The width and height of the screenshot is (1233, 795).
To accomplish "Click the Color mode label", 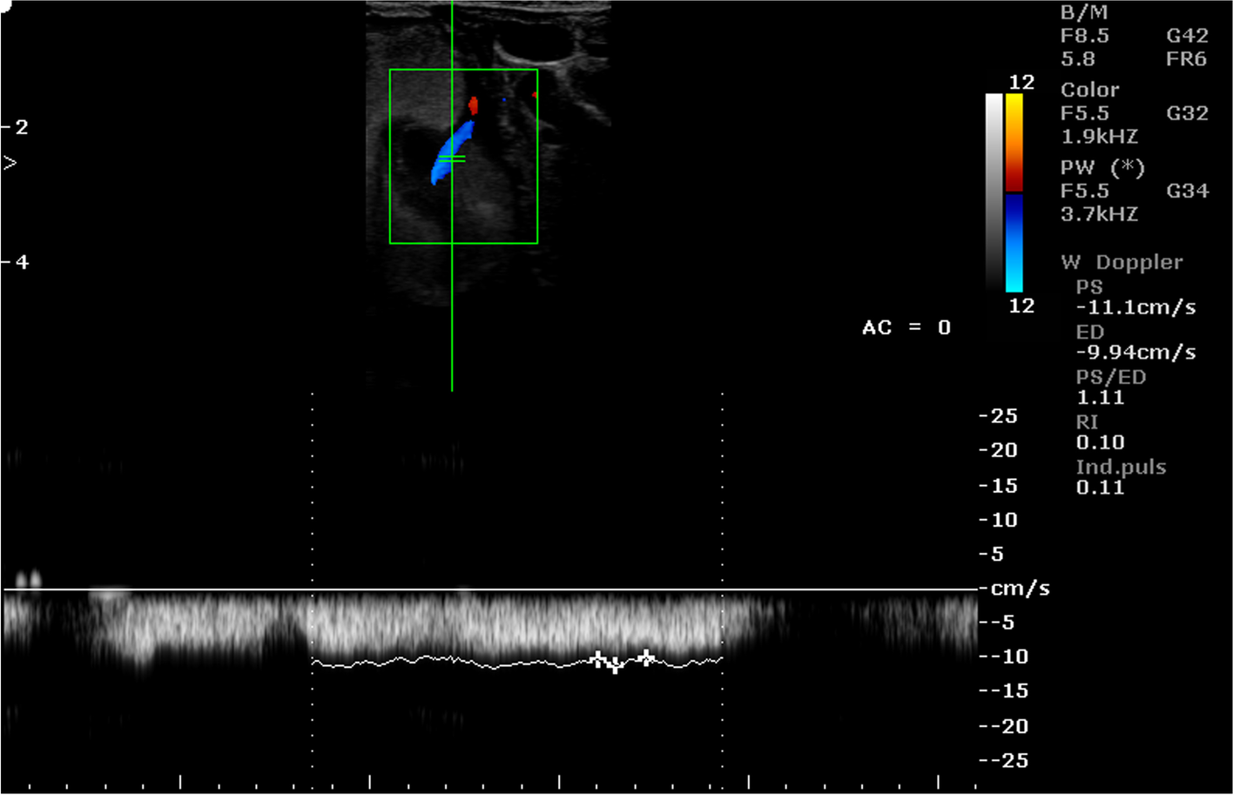I will tap(1090, 91).
